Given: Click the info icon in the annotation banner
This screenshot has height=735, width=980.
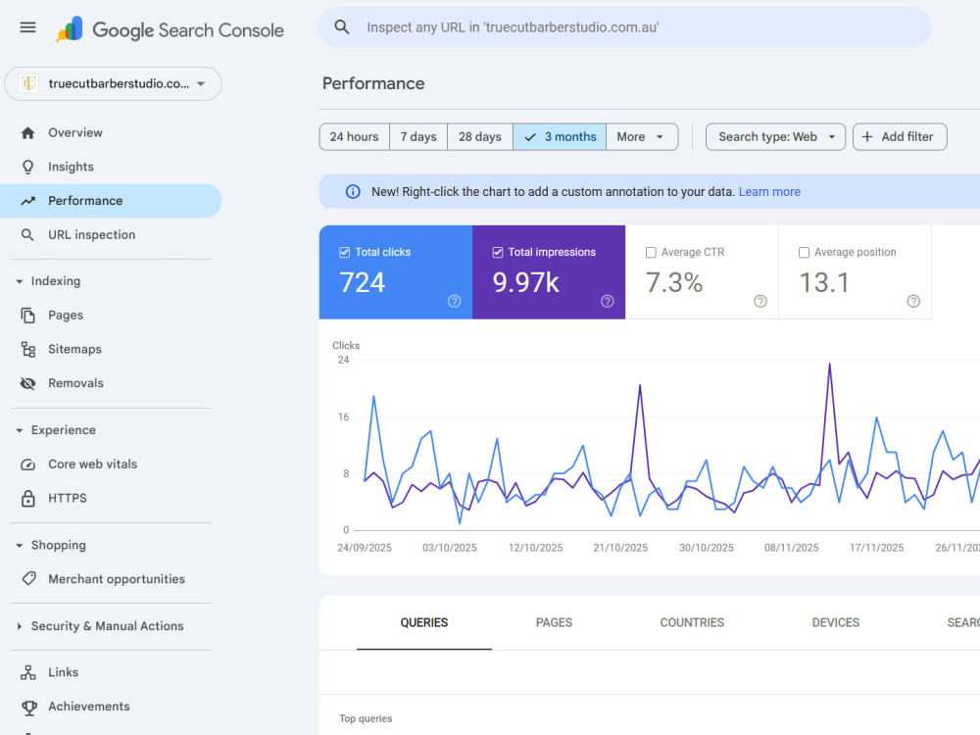Looking at the screenshot, I should click(x=353, y=192).
